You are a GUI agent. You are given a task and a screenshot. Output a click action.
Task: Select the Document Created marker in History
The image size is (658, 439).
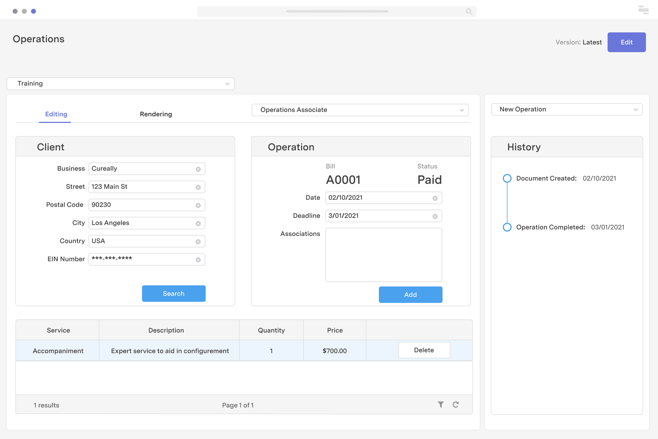pos(507,178)
